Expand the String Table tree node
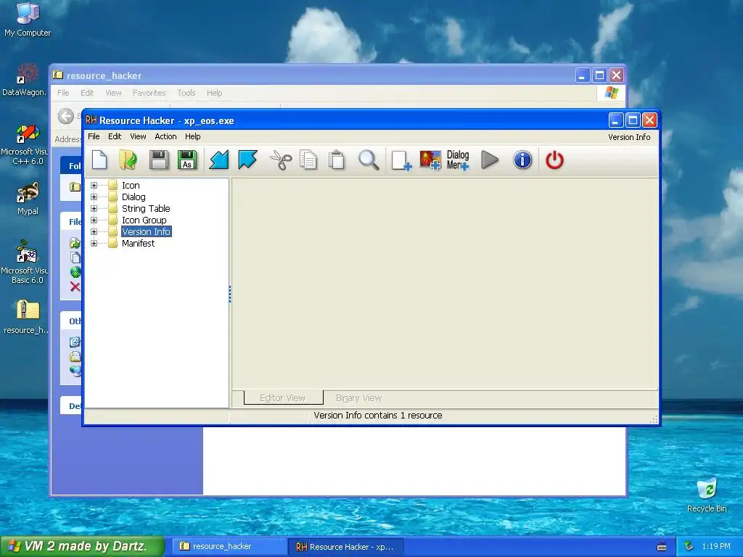The image size is (743, 557). click(94, 208)
